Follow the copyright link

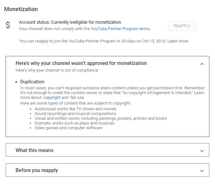52,98
